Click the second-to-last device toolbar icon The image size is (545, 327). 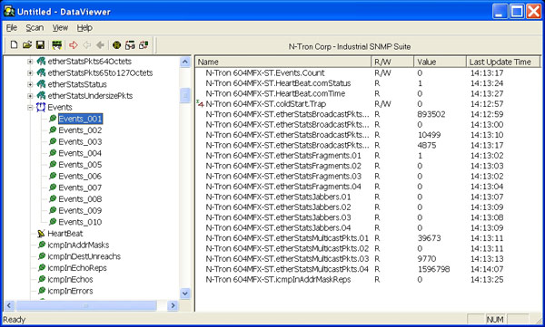tap(130, 44)
